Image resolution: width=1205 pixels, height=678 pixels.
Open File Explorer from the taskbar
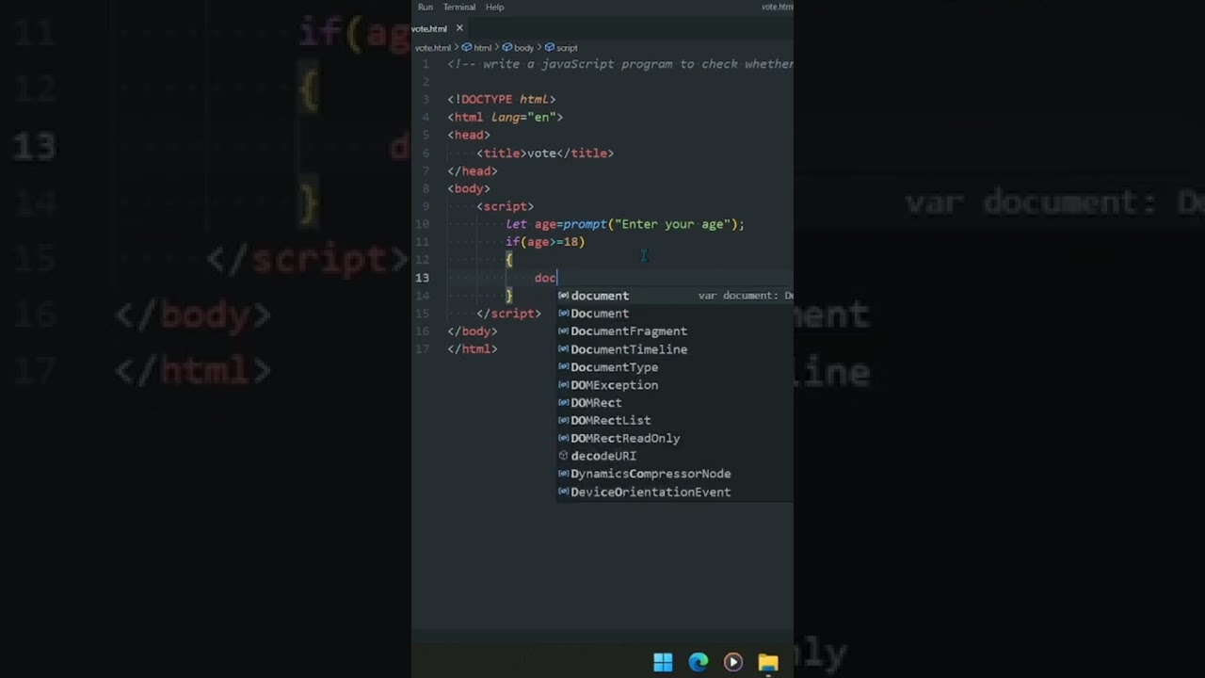(768, 662)
